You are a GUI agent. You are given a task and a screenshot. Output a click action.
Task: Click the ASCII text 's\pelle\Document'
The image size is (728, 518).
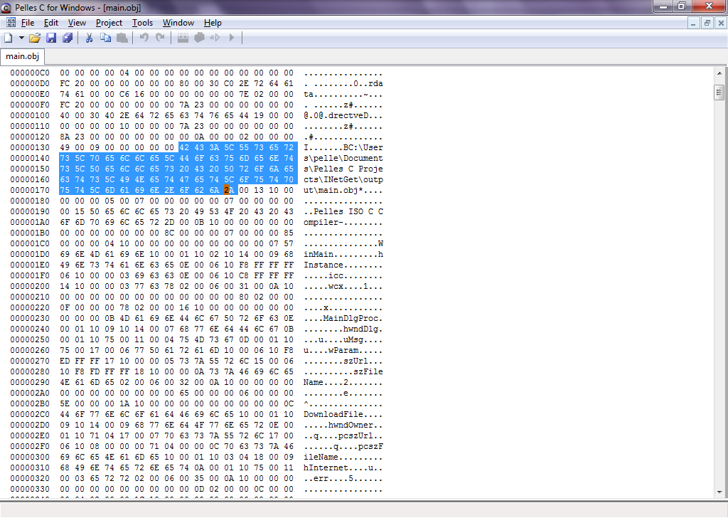pos(343,159)
